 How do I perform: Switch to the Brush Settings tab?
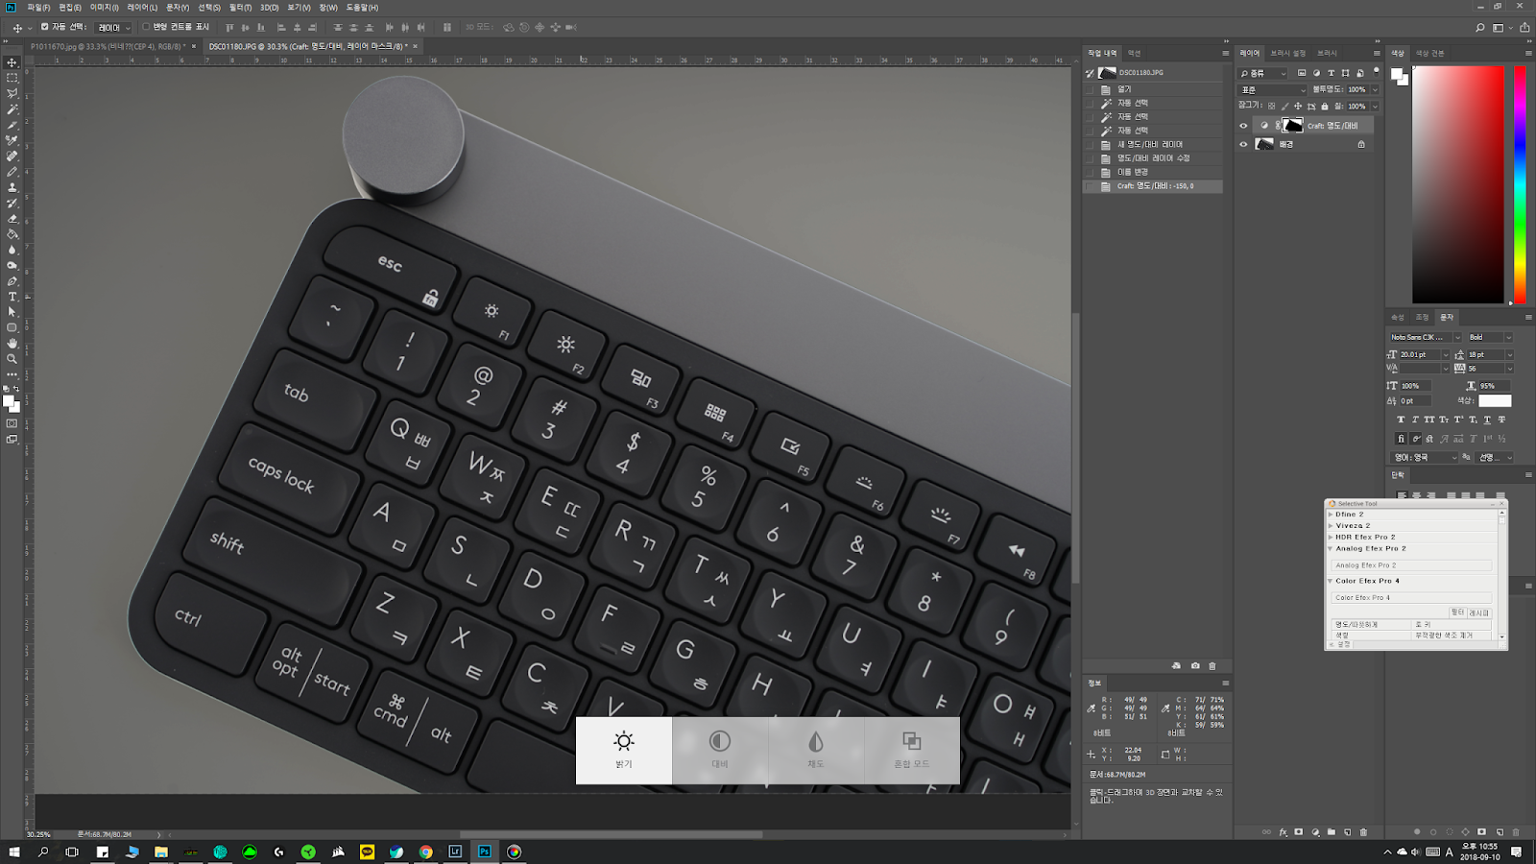tap(1287, 54)
